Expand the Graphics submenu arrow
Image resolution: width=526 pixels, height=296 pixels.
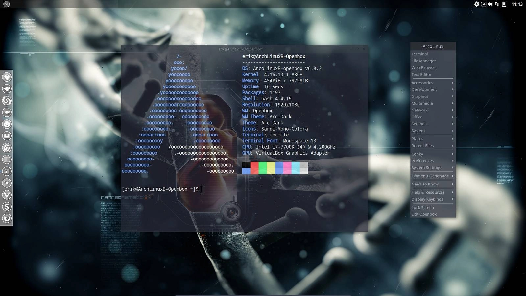tap(453, 97)
